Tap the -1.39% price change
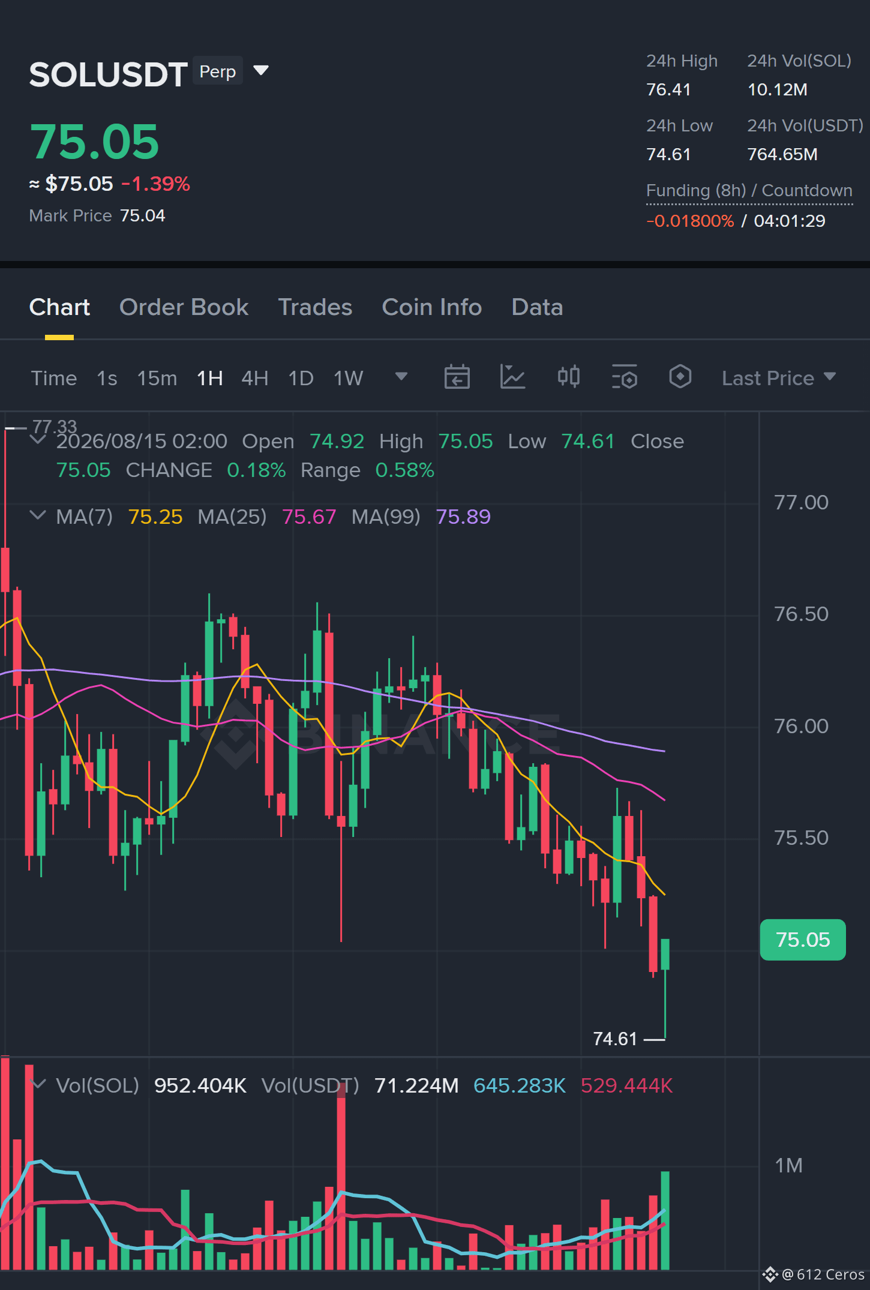This screenshot has width=870, height=1290. (155, 184)
